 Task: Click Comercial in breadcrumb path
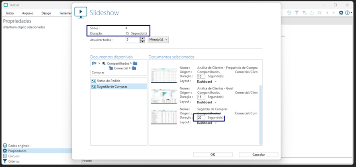[121, 68]
